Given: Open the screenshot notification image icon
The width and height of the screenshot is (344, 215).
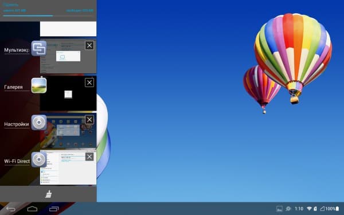Looking at the screenshot, I should [x=279, y=209].
